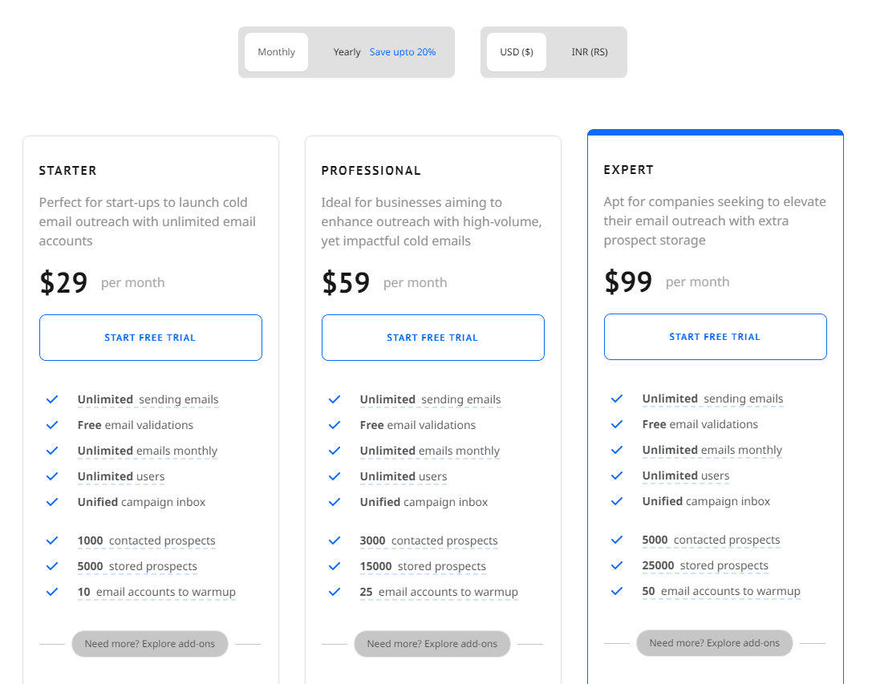Click the checkmark beside Unified campaign inbox in Expert

pyautogui.click(x=616, y=501)
